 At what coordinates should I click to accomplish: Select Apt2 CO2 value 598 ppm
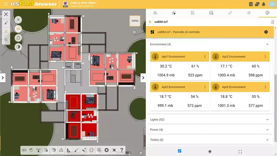[255, 75]
